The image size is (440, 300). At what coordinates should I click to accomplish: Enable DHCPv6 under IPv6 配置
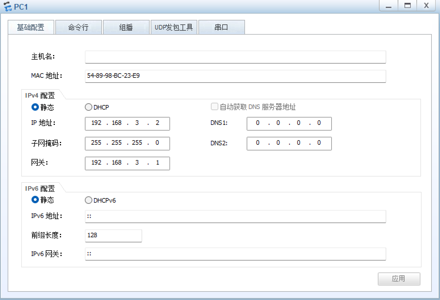pos(89,200)
